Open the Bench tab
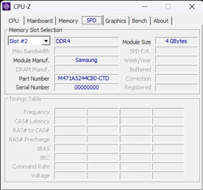Viewport: 203px width, 190px height. point(139,21)
